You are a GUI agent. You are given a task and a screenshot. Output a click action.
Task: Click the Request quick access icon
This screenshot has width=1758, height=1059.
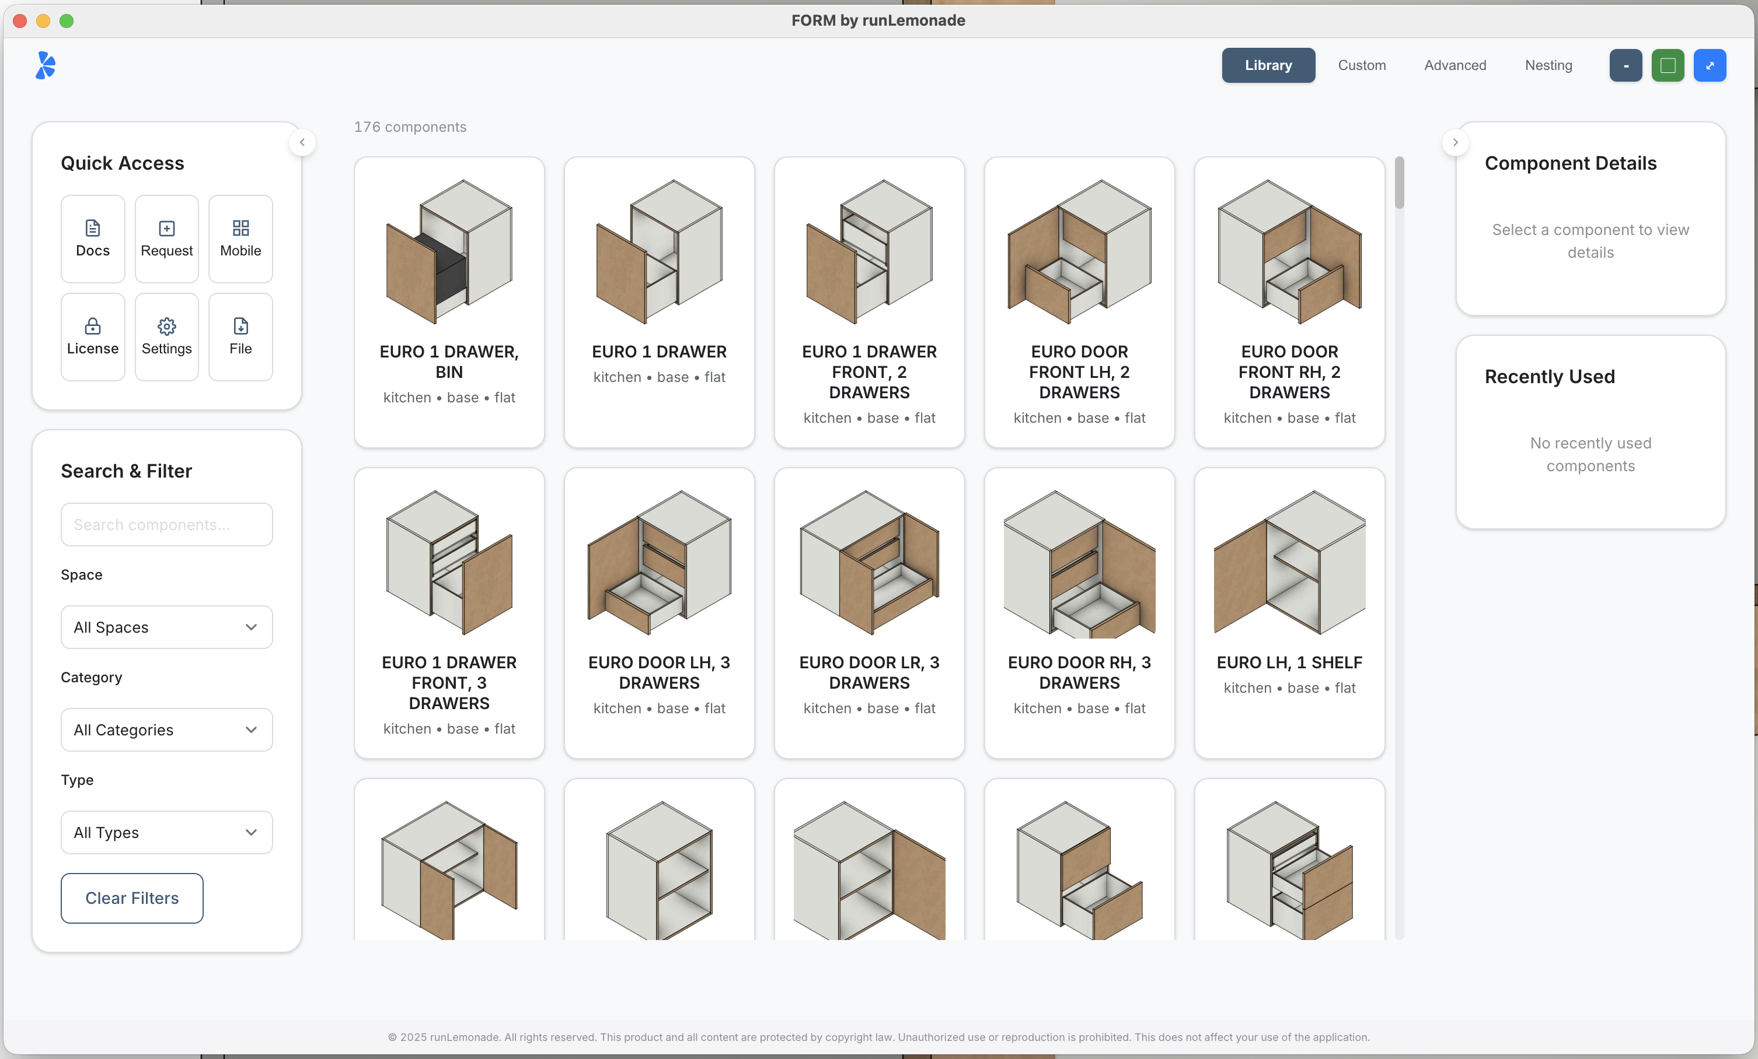166,239
